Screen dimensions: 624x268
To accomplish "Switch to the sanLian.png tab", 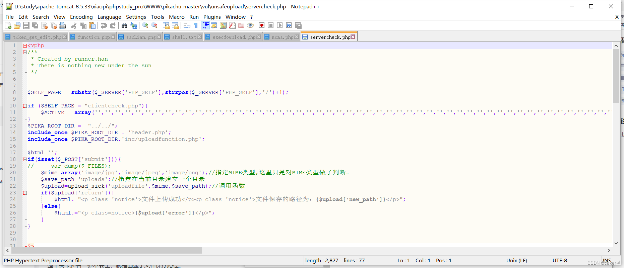I will (140, 37).
